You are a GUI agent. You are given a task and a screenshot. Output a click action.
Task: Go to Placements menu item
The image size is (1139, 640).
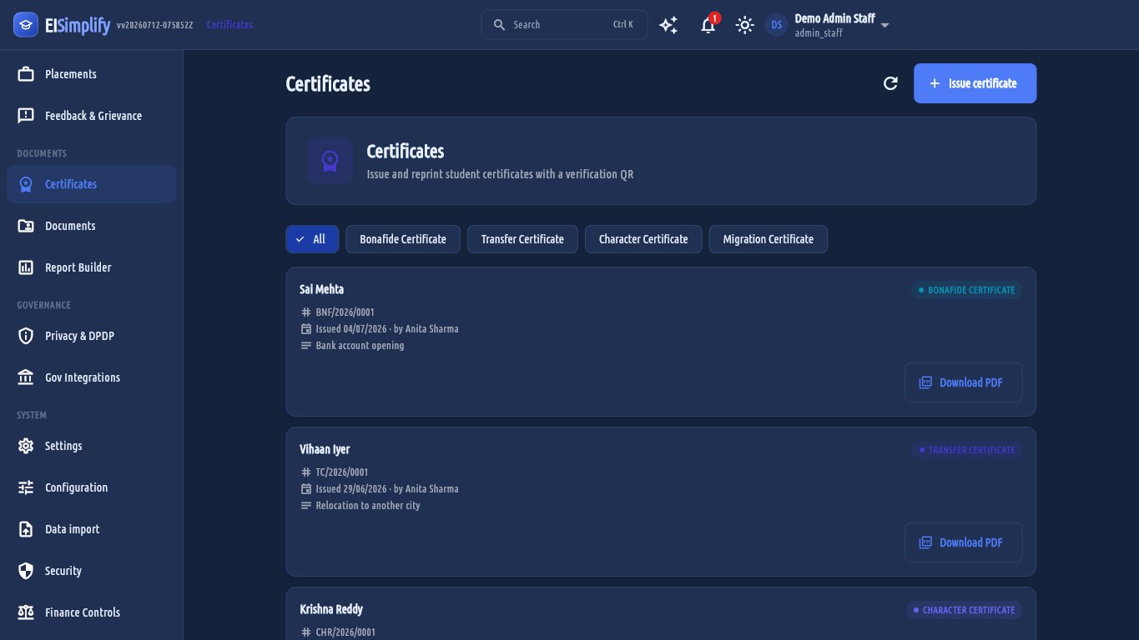[91, 74]
